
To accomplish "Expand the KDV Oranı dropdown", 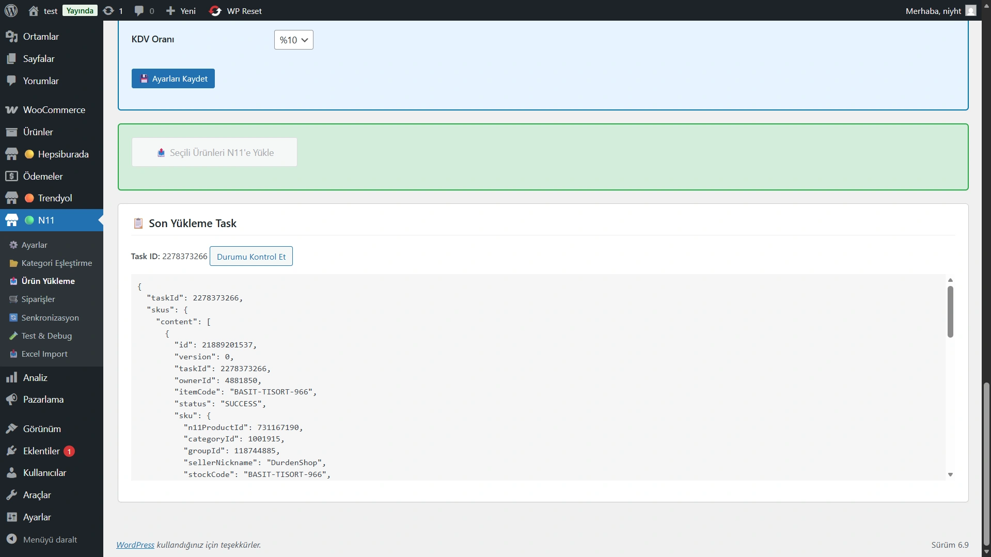I will tap(293, 40).
